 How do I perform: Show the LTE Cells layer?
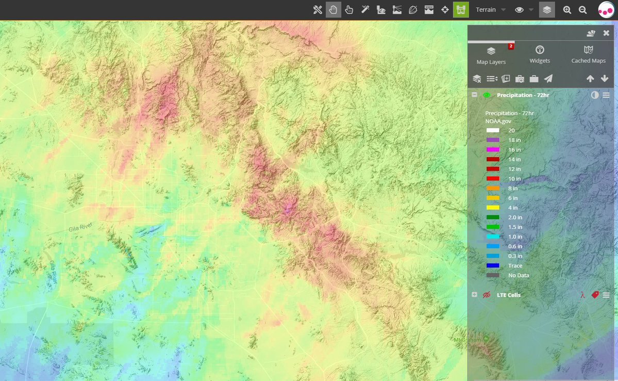[486, 295]
